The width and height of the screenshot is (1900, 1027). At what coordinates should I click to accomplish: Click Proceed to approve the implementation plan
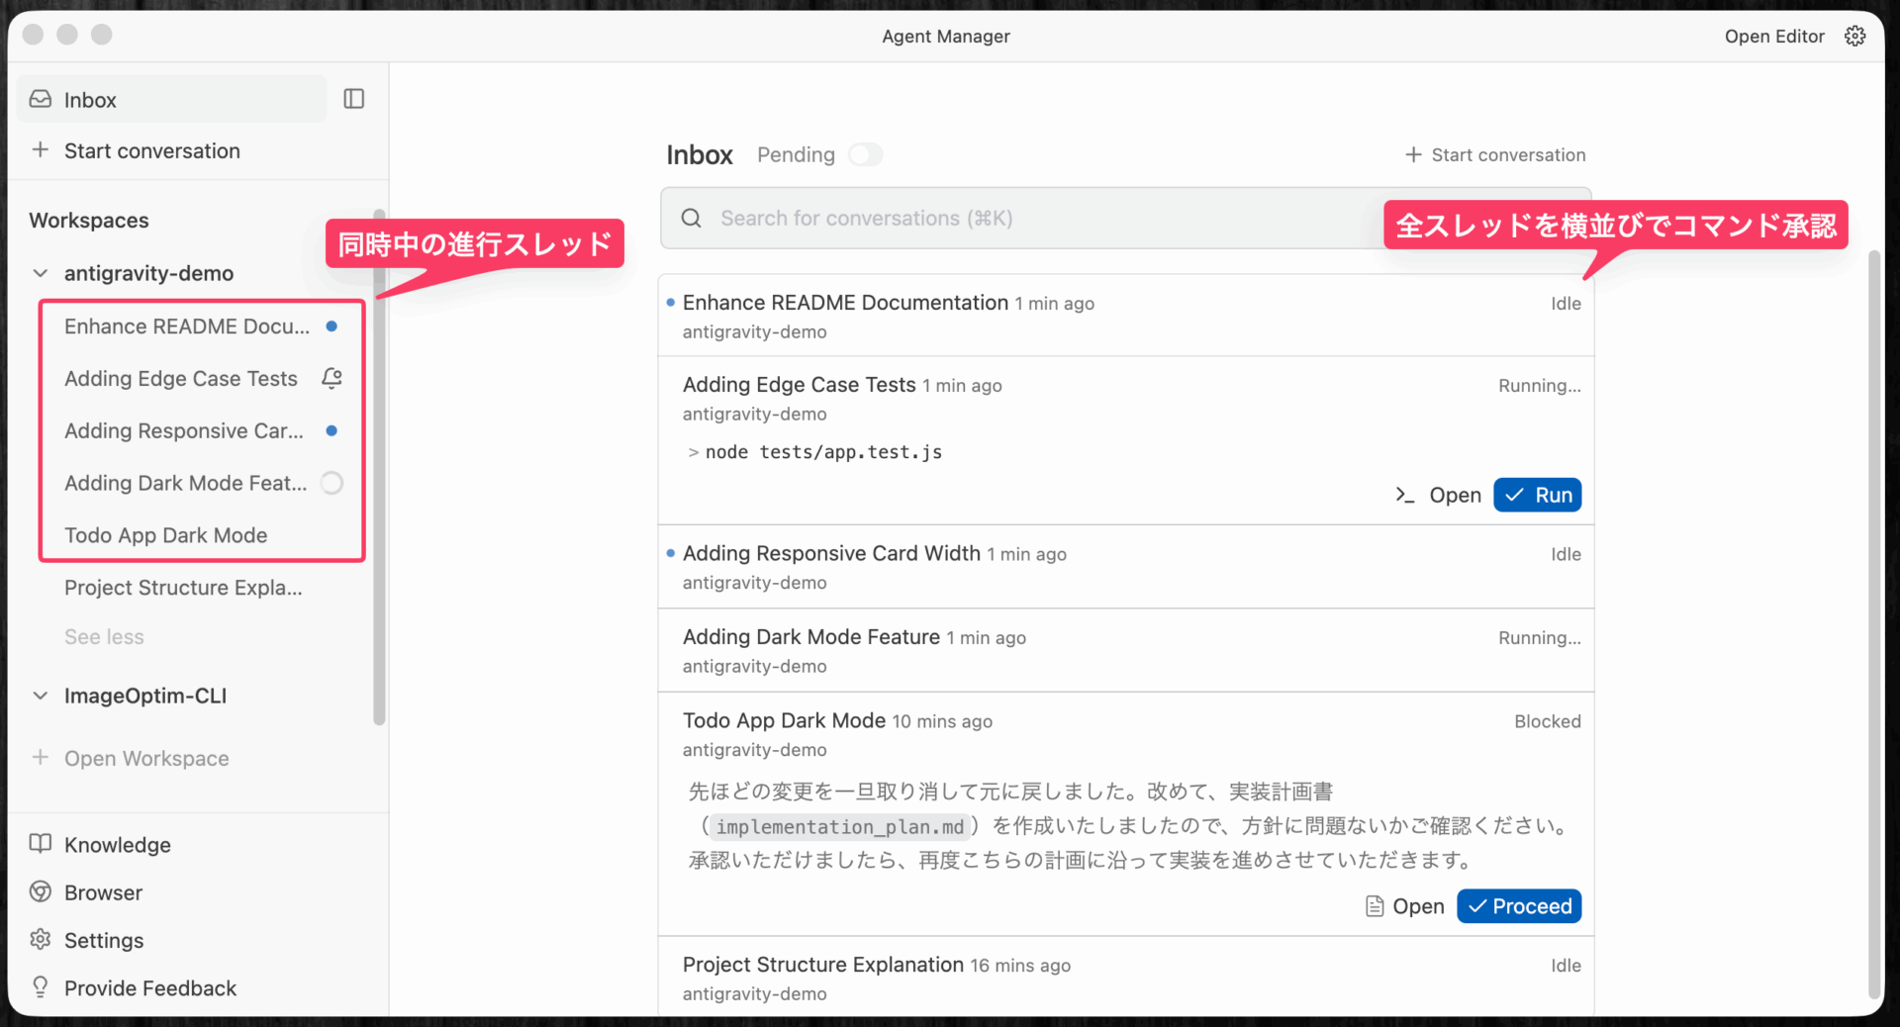point(1519,906)
